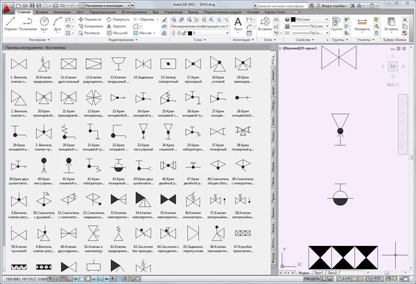Switch to the Лист1 layout tab
Image resolution: width=416 pixels, height=284 pixels.
(321, 273)
